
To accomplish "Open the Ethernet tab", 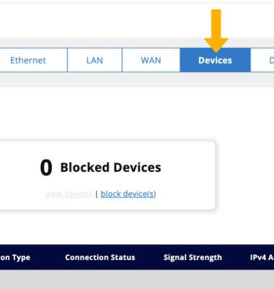I will (33, 60).
